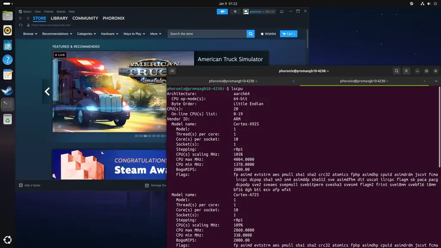
Task: Show previous featured game arrow
Action: point(47,91)
